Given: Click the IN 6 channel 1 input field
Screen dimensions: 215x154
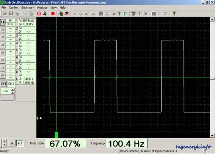Looking at the screenshot, I should [10, 24].
